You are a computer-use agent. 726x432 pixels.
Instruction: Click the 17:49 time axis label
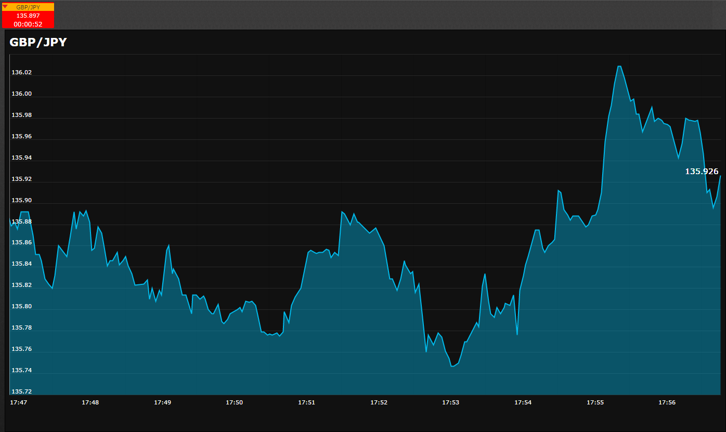[x=163, y=402]
